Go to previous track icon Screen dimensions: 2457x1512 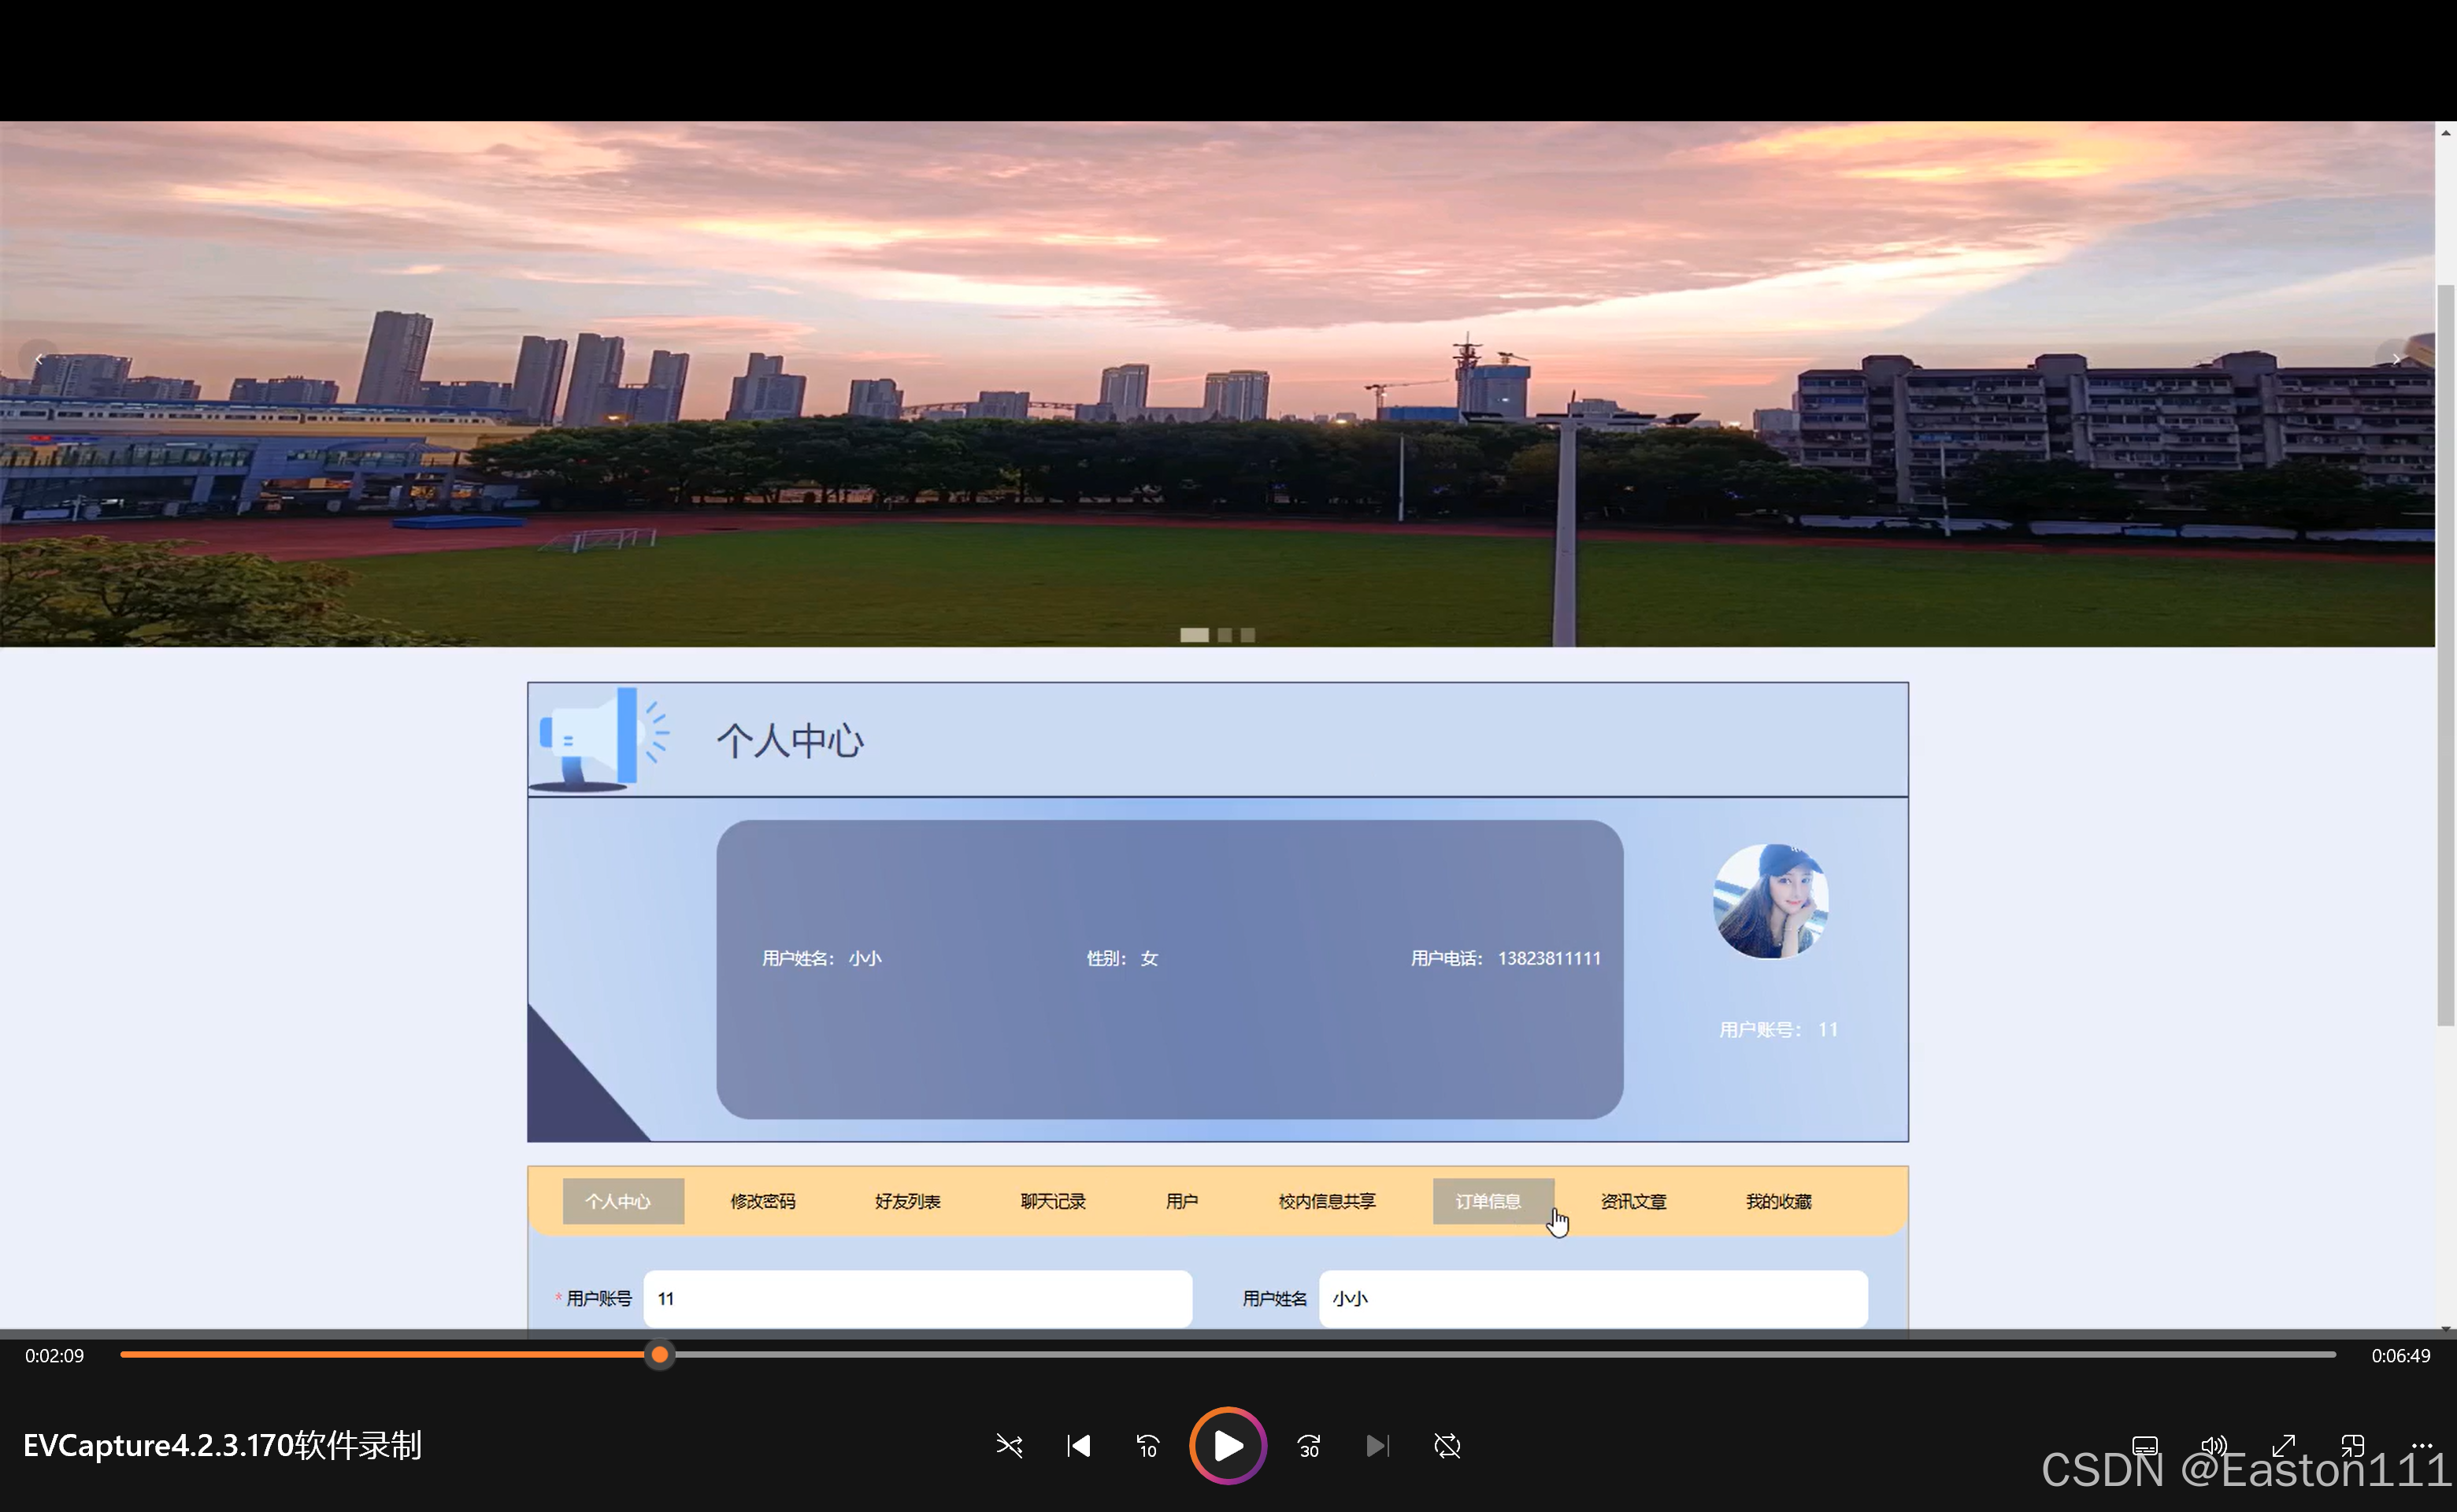coord(1078,1446)
